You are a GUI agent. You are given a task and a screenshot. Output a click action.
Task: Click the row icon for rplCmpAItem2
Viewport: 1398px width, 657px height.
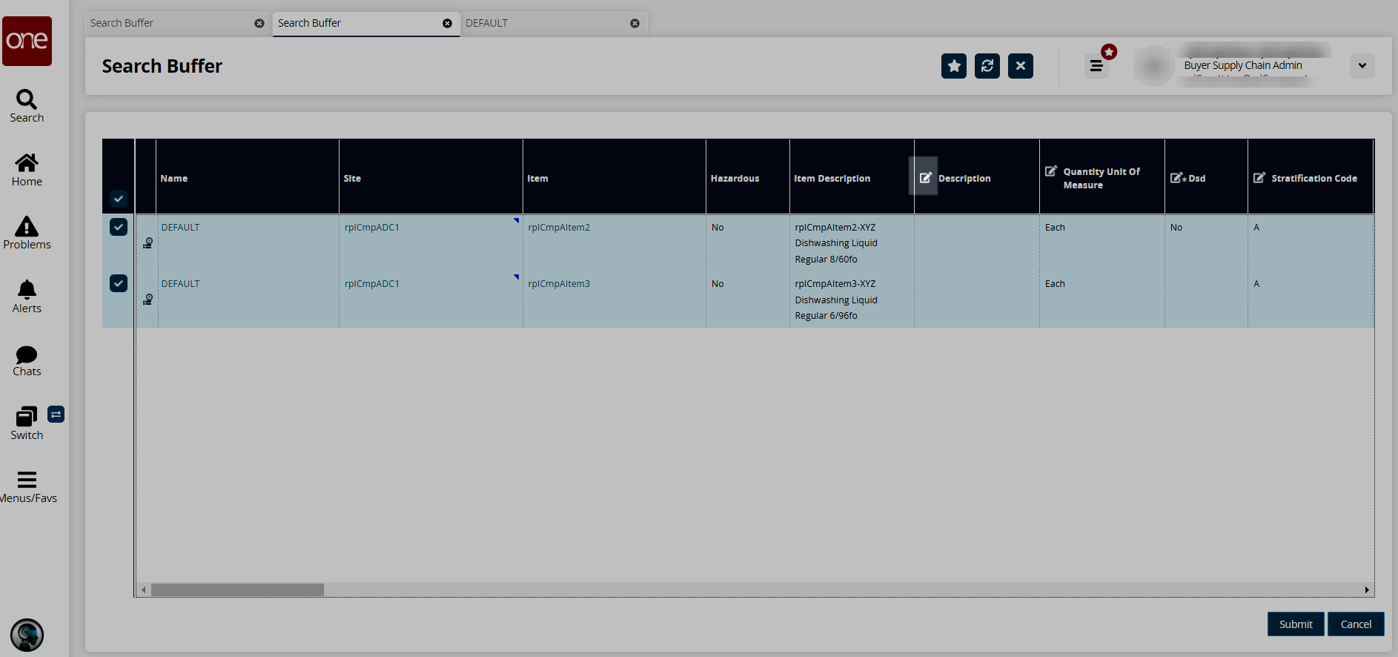pyautogui.click(x=148, y=242)
